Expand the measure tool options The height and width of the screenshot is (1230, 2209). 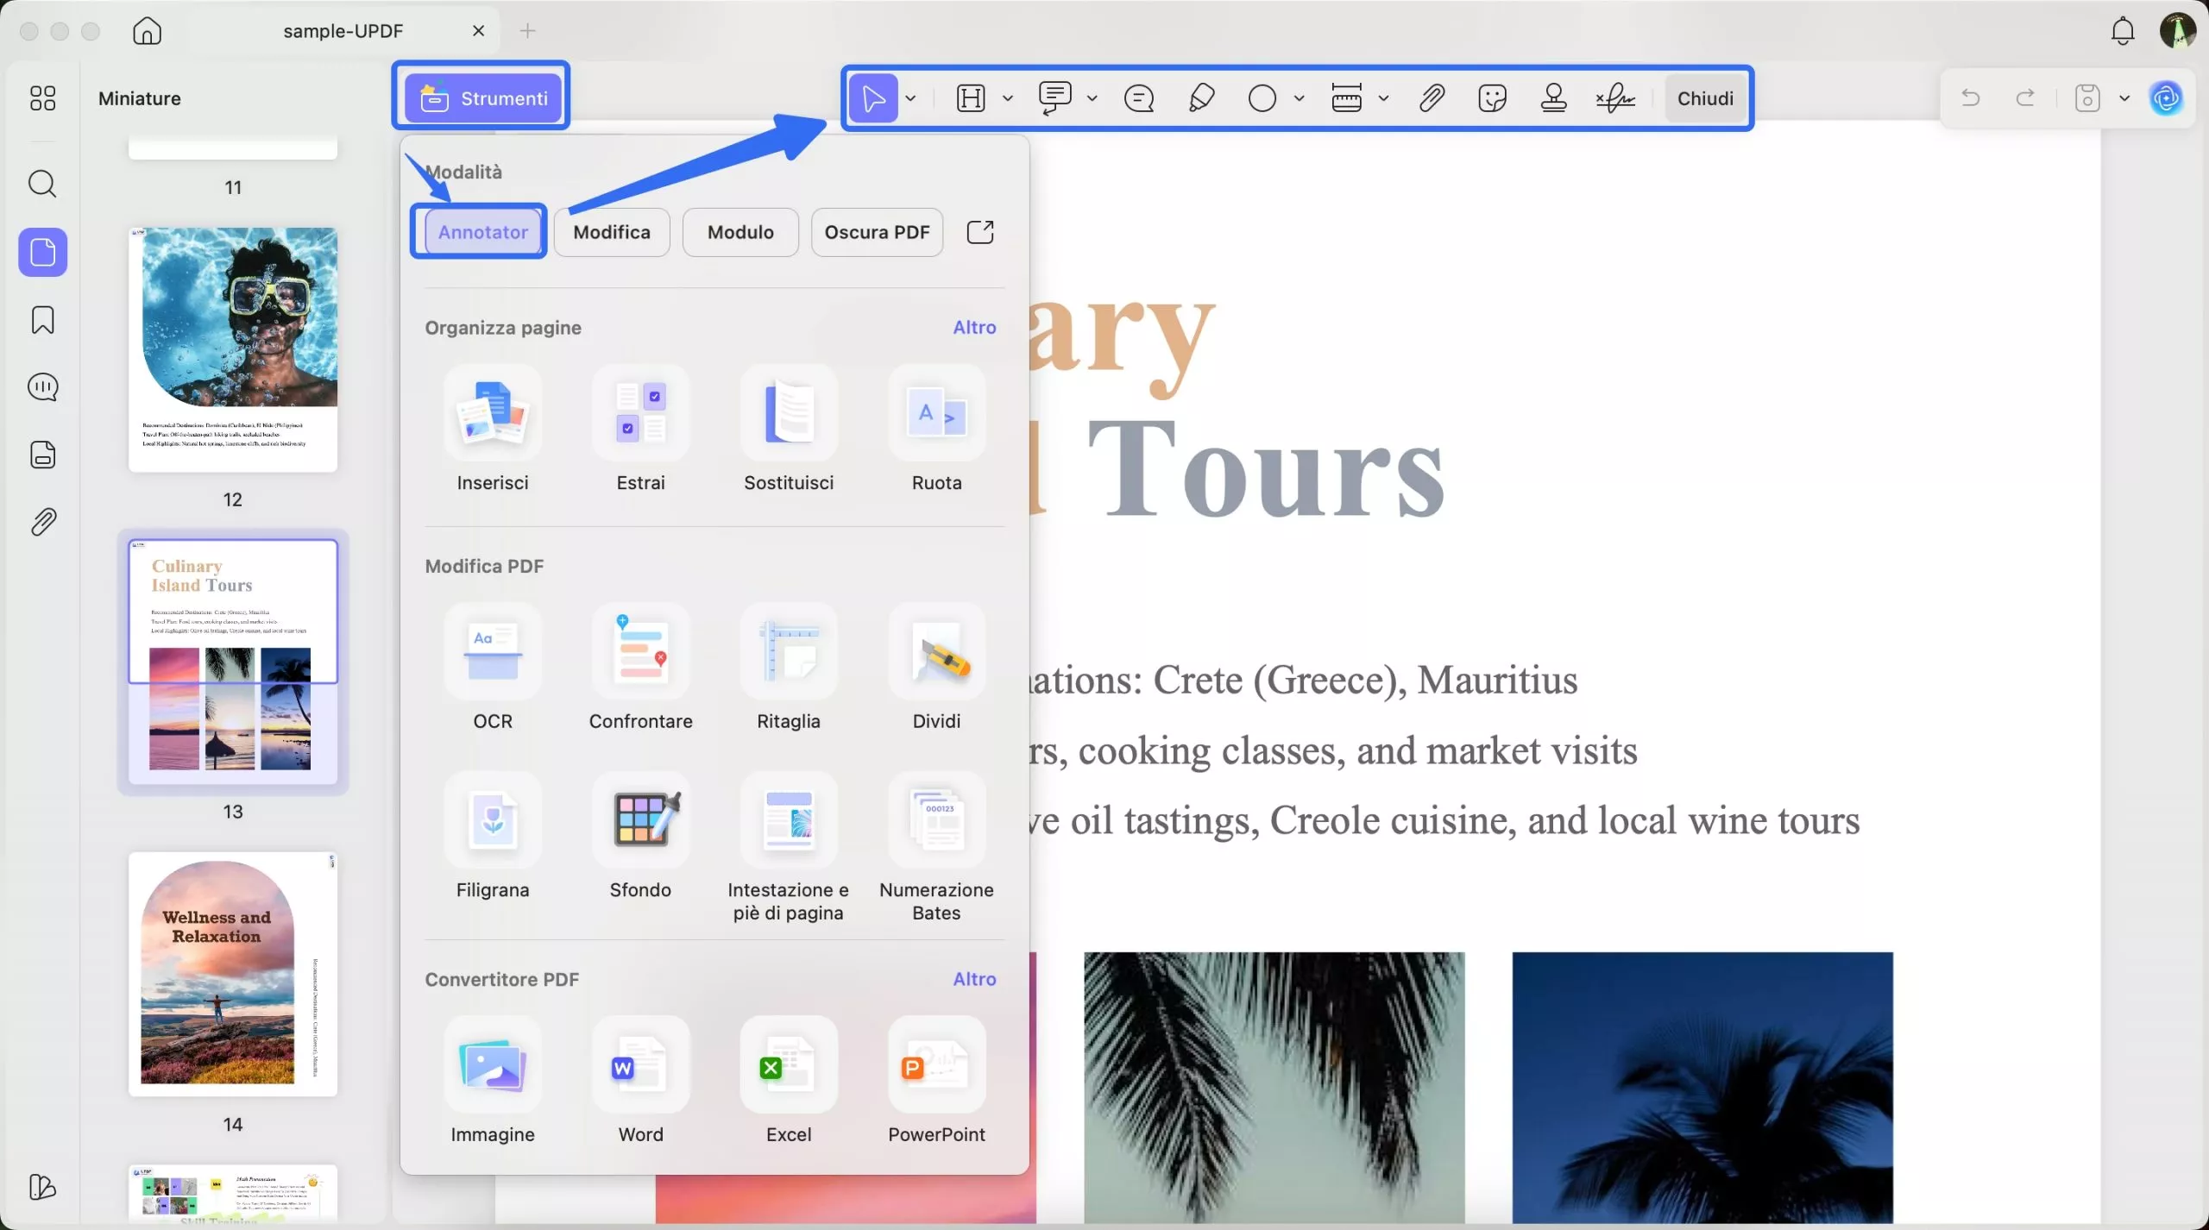[x=1385, y=97]
